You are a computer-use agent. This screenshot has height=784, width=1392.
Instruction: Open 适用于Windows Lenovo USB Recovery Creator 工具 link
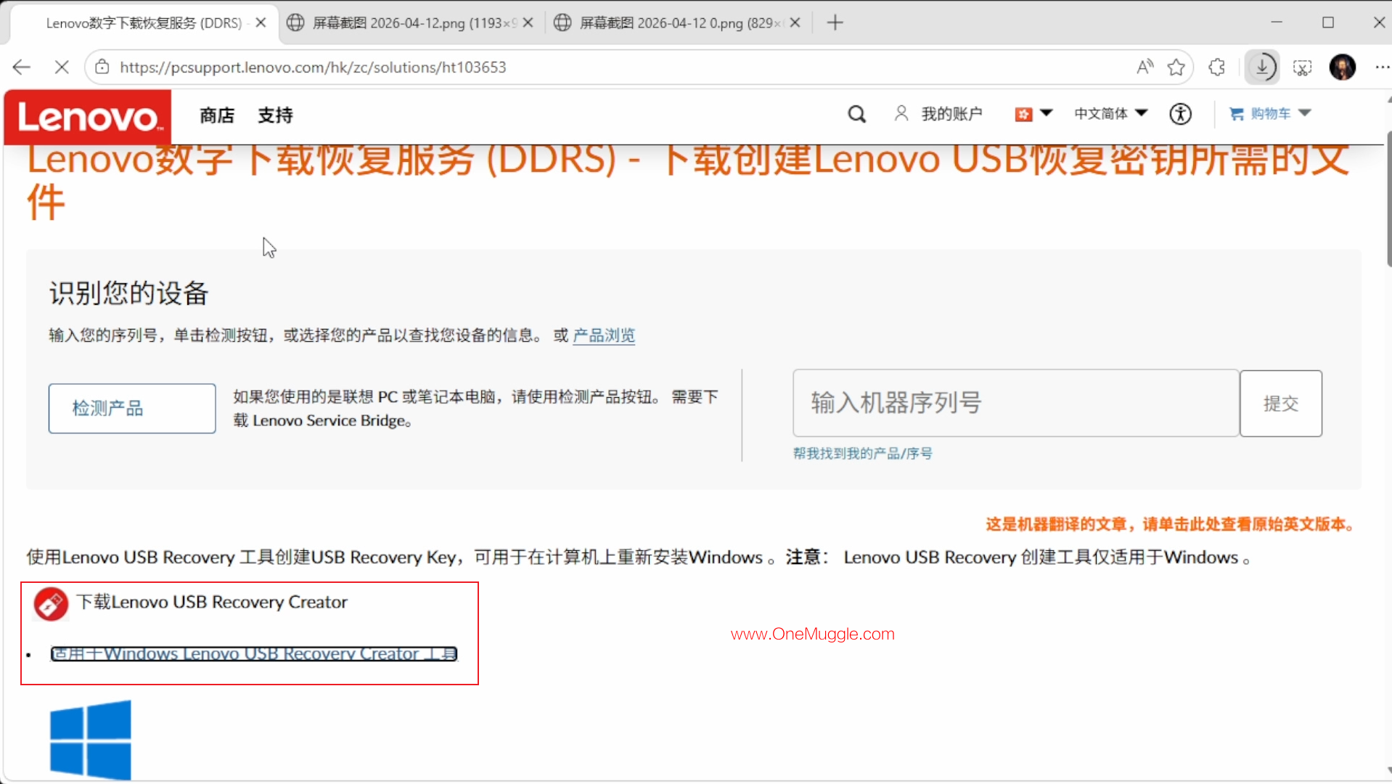point(254,654)
